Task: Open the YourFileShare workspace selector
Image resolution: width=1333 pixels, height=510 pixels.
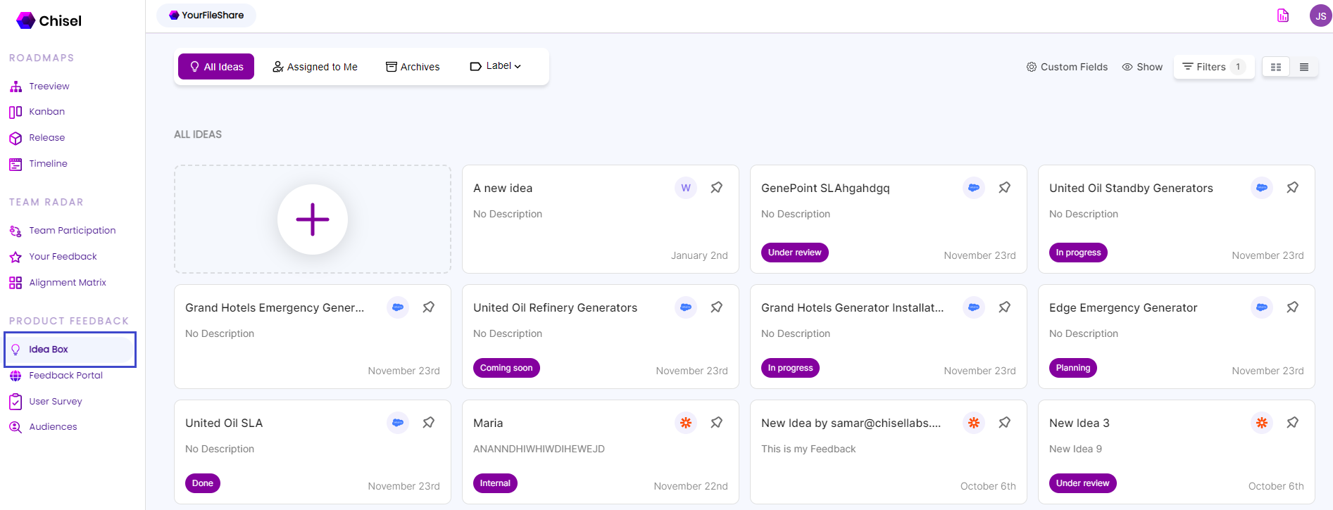Action: [206, 15]
